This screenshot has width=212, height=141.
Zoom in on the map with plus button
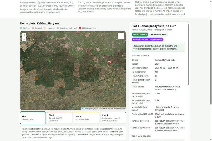coord(24,35)
